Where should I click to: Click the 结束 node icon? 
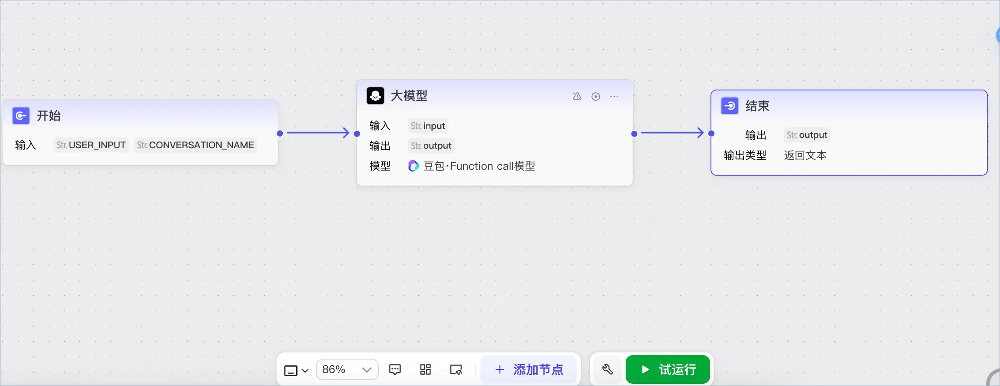click(x=730, y=106)
